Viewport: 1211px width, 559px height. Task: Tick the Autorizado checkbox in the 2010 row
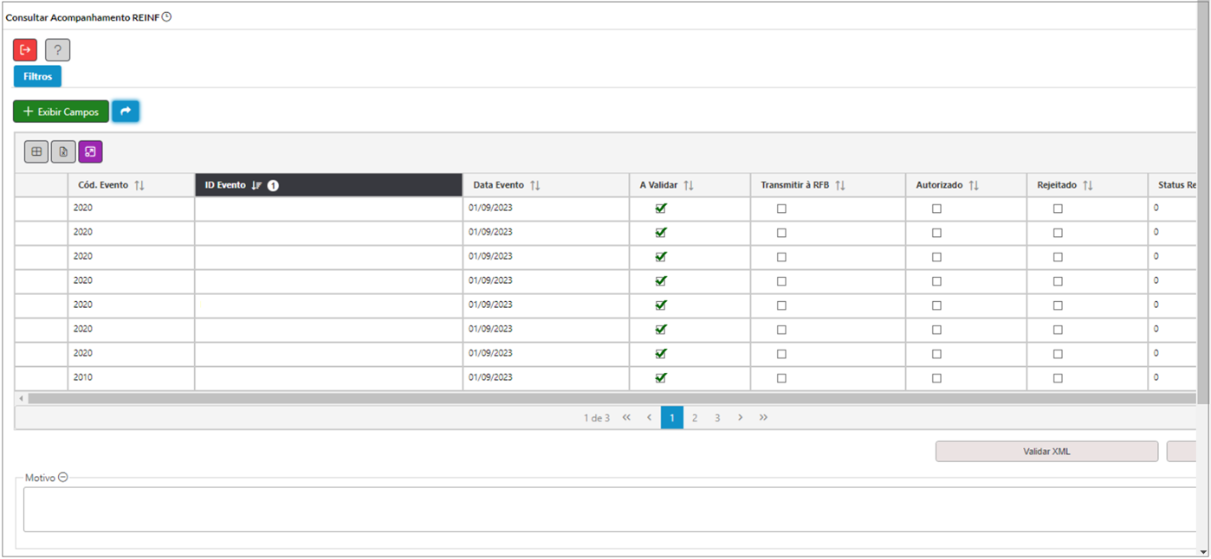click(936, 378)
